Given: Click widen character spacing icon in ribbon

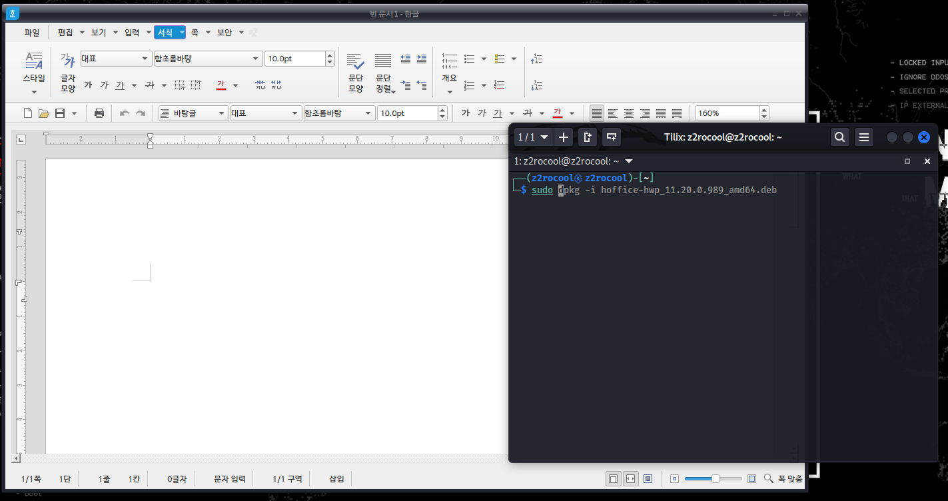Looking at the screenshot, I should 276,85.
